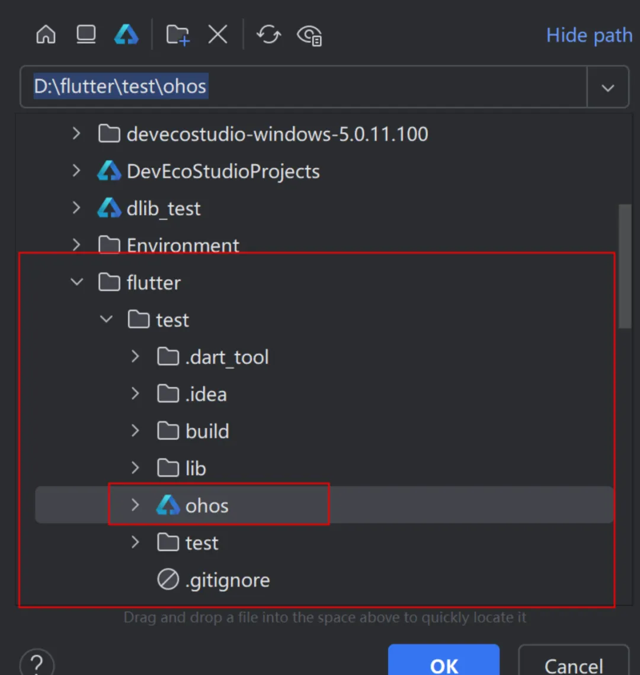The height and width of the screenshot is (675, 640).
Task: Click the ignore-file icon beside .gitignore
Action: (x=168, y=579)
